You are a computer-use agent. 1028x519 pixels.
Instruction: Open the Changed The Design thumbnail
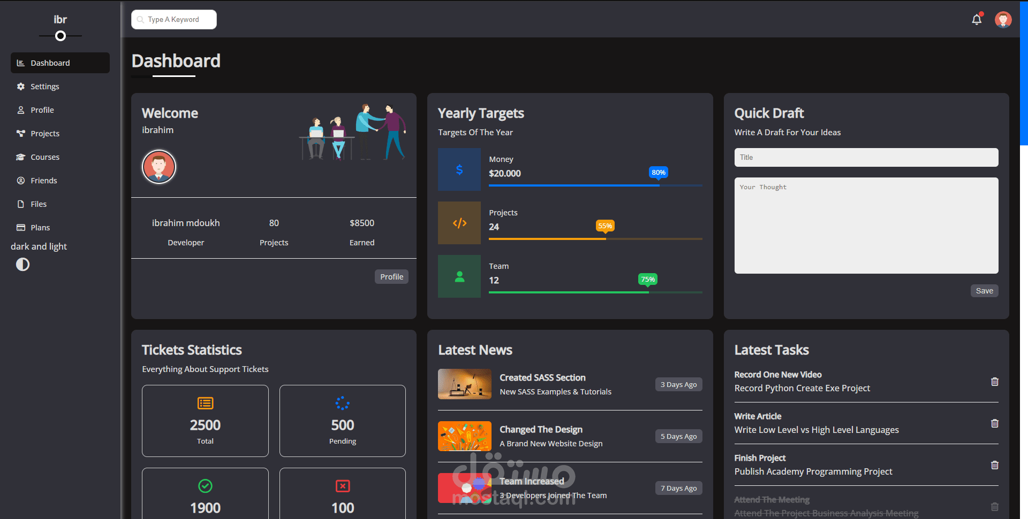pos(465,436)
